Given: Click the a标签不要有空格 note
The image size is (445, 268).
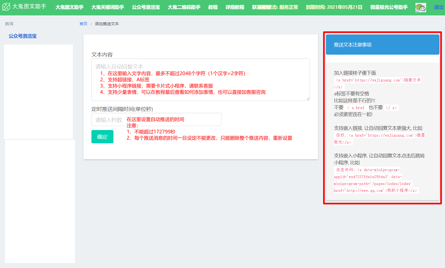Looking at the screenshot, I should [351, 94].
